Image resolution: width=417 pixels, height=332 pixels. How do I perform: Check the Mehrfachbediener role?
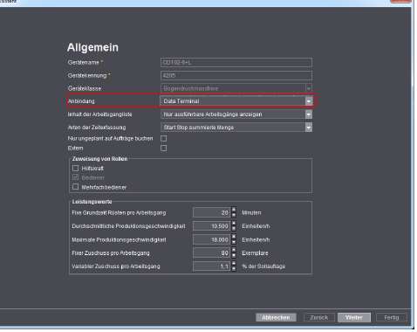tap(76, 187)
